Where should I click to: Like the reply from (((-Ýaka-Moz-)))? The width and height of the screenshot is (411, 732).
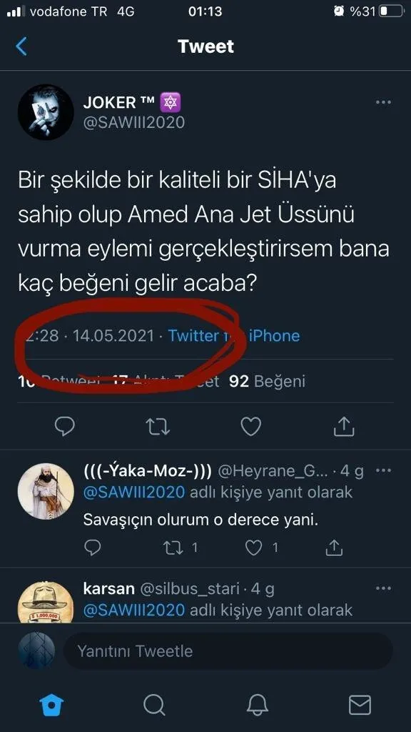coord(251,547)
